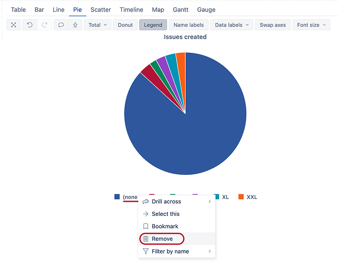Click the XL legend label
Image resolution: width=338 pixels, height=264 pixels.
pyautogui.click(x=225, y=197)
